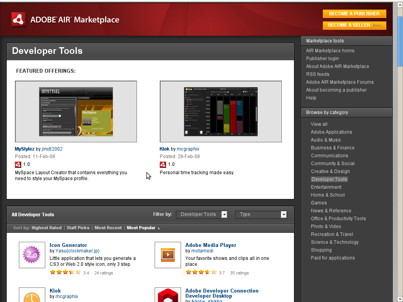This screenshot has height=302, width=403.
Task: Open Klok title link in the list
Action: [55, 291]
